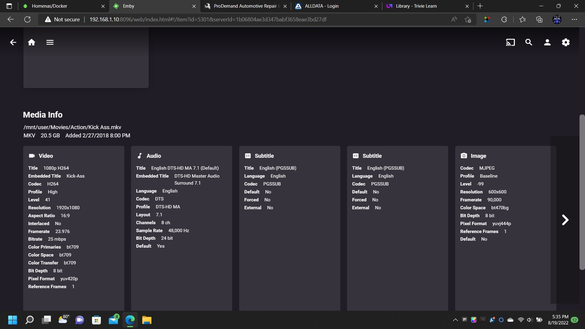Screen dimensions: 585x329
Task: Open the user profile icon
Action: pos(547,42)
